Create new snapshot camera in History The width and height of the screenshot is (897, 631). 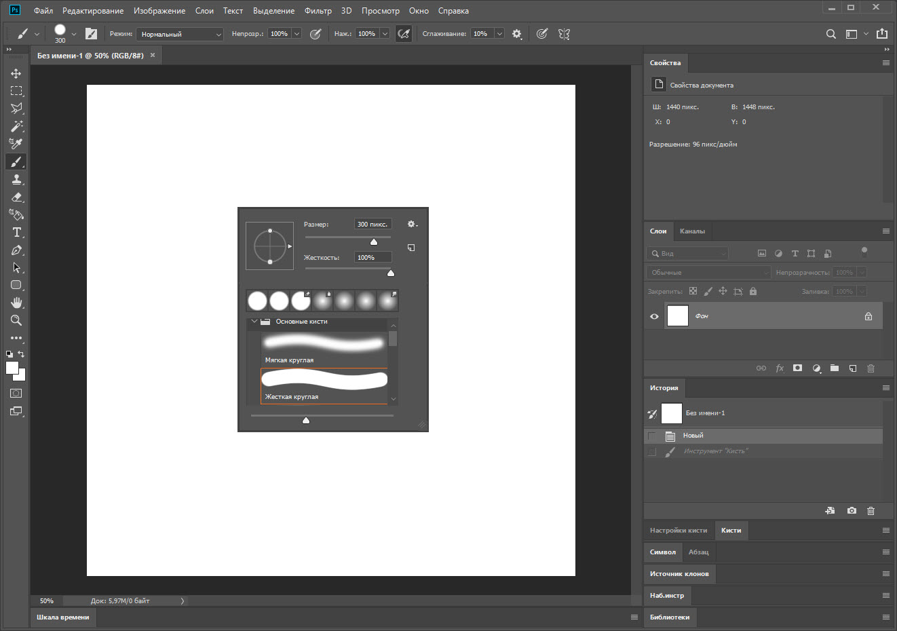(852, 511)
